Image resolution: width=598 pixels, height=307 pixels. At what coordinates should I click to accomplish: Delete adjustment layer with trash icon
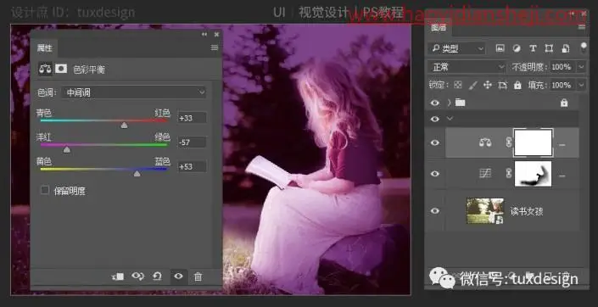tap(198, 276)
